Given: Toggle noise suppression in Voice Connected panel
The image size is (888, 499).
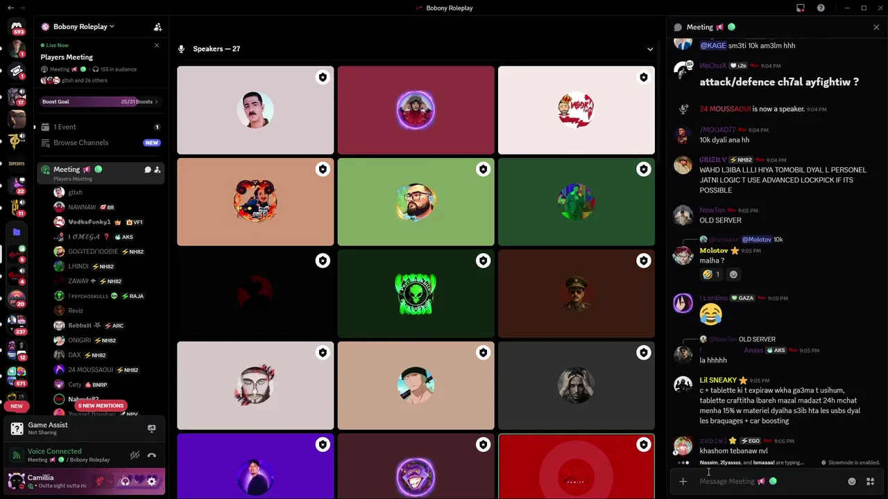Looking at the screenshot, I should pos(135,455).
